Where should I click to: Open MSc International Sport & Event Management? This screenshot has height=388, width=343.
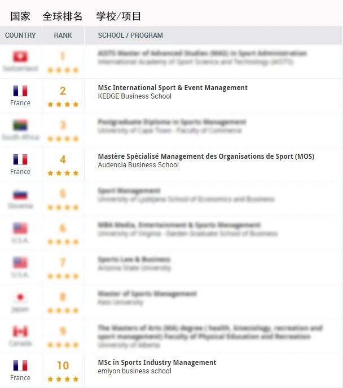coord(173,88)
